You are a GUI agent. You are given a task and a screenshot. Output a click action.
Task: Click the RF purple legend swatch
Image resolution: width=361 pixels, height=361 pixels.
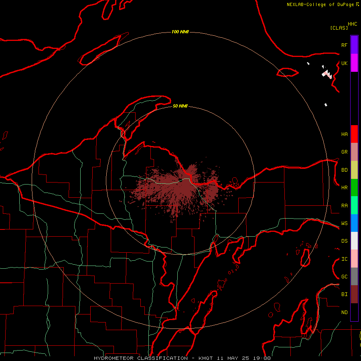click(354, 45)
